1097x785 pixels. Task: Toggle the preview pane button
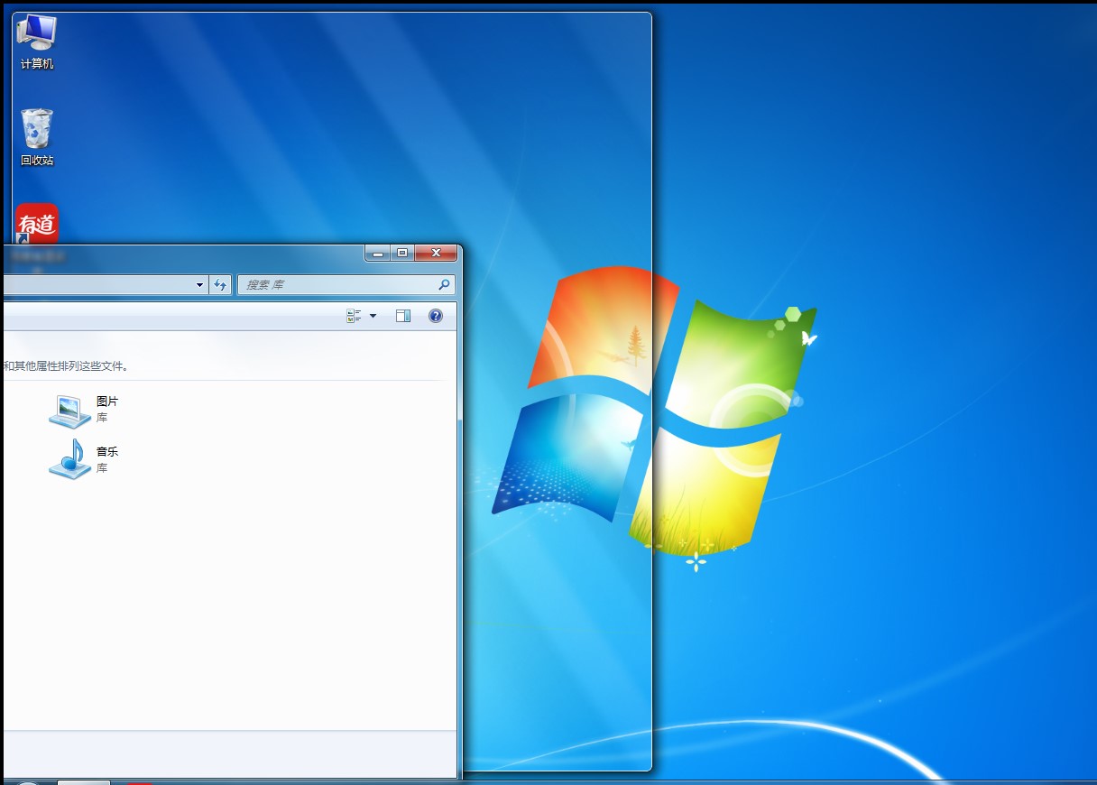[403, 316]
